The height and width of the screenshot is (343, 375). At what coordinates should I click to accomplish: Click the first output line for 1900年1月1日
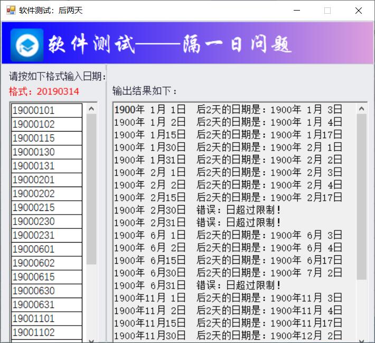(x=228, y=110)
